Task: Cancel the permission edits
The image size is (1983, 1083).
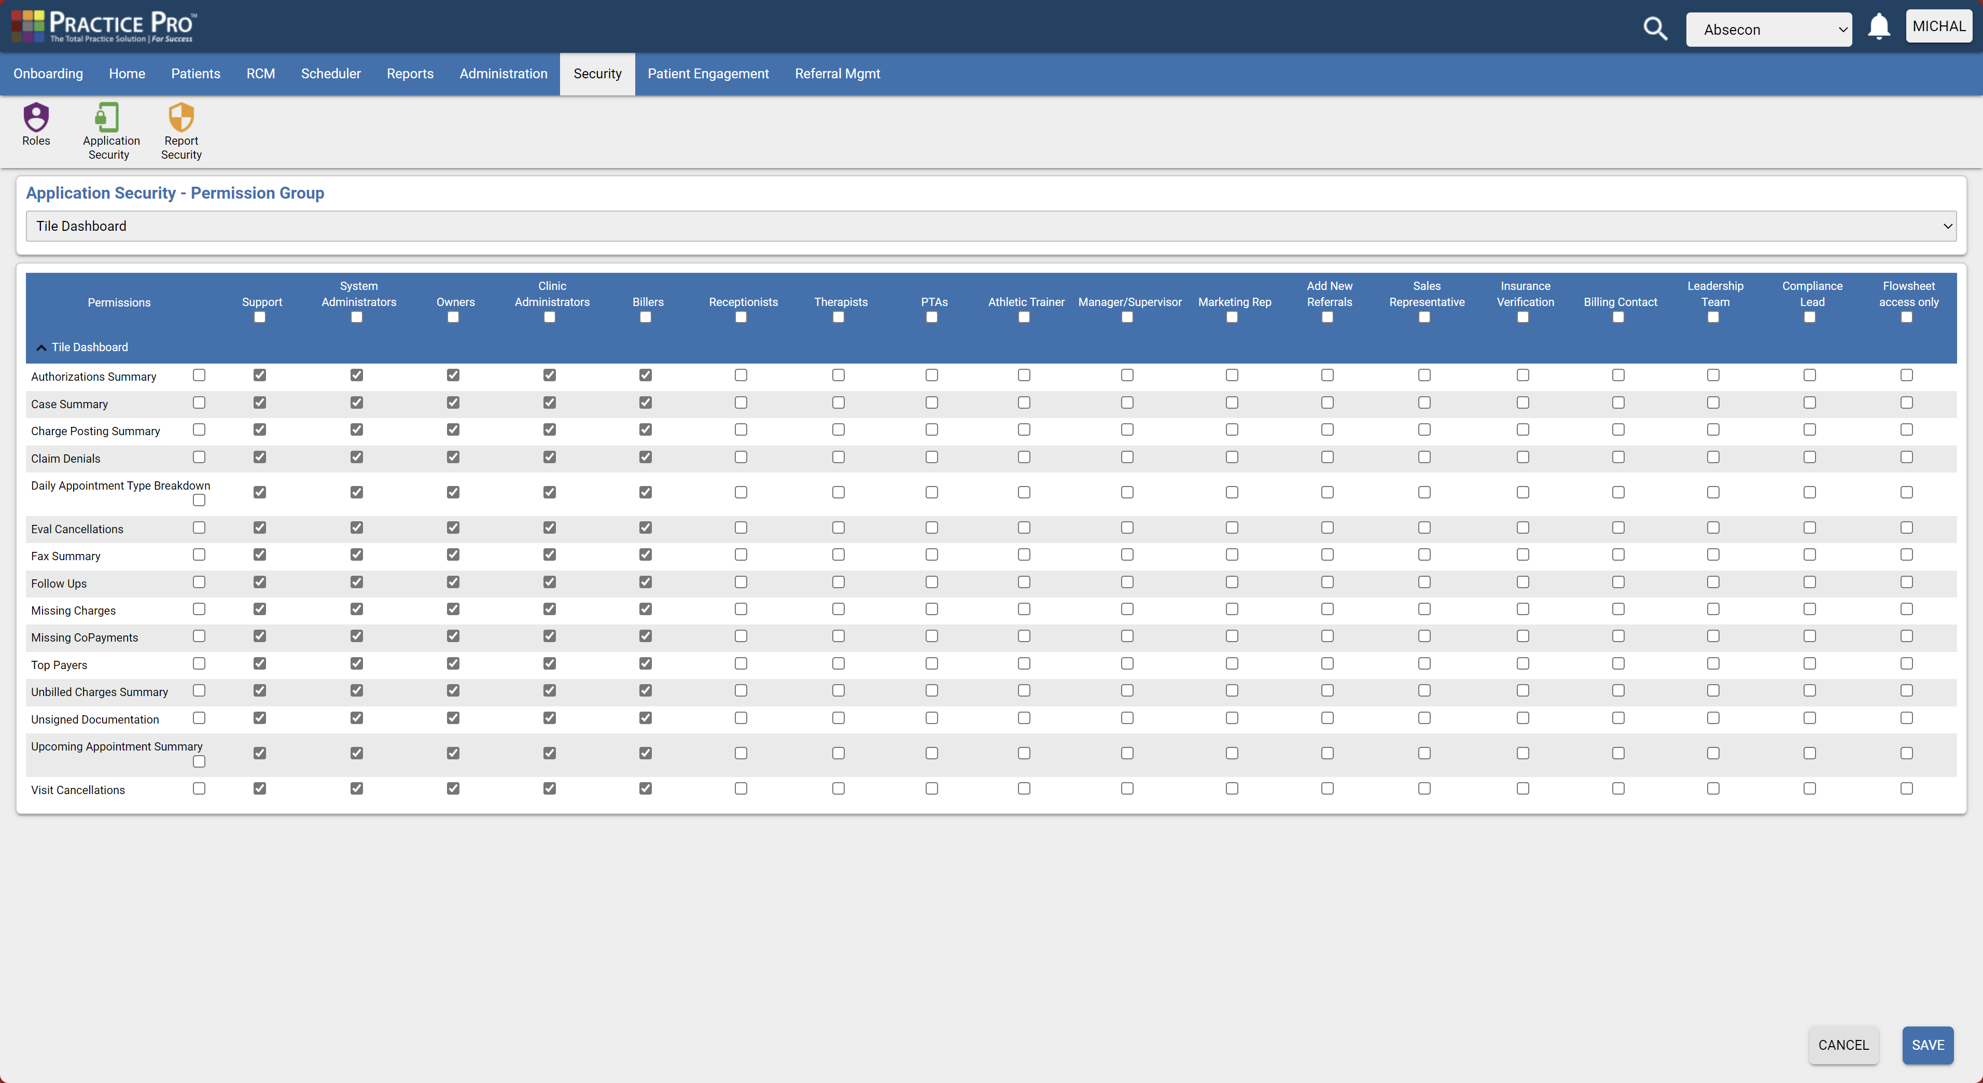Action: [x=1844, y=1045]
